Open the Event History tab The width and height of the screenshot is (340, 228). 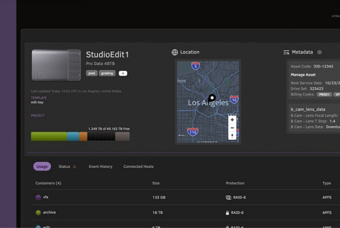(101, 167)
